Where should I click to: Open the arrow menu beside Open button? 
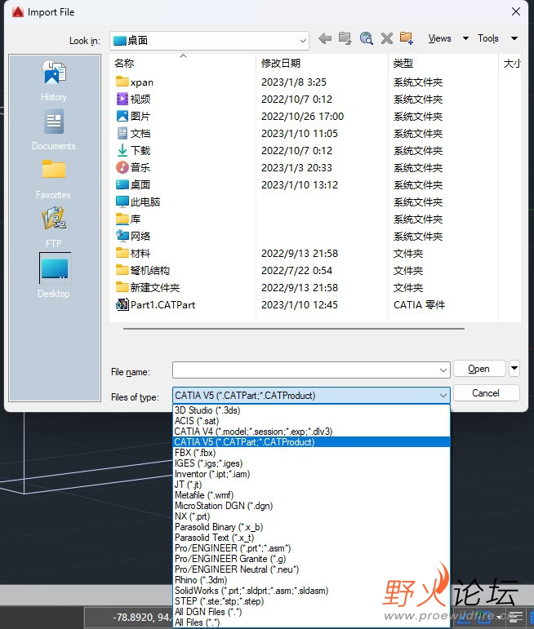tap(514, 368)
